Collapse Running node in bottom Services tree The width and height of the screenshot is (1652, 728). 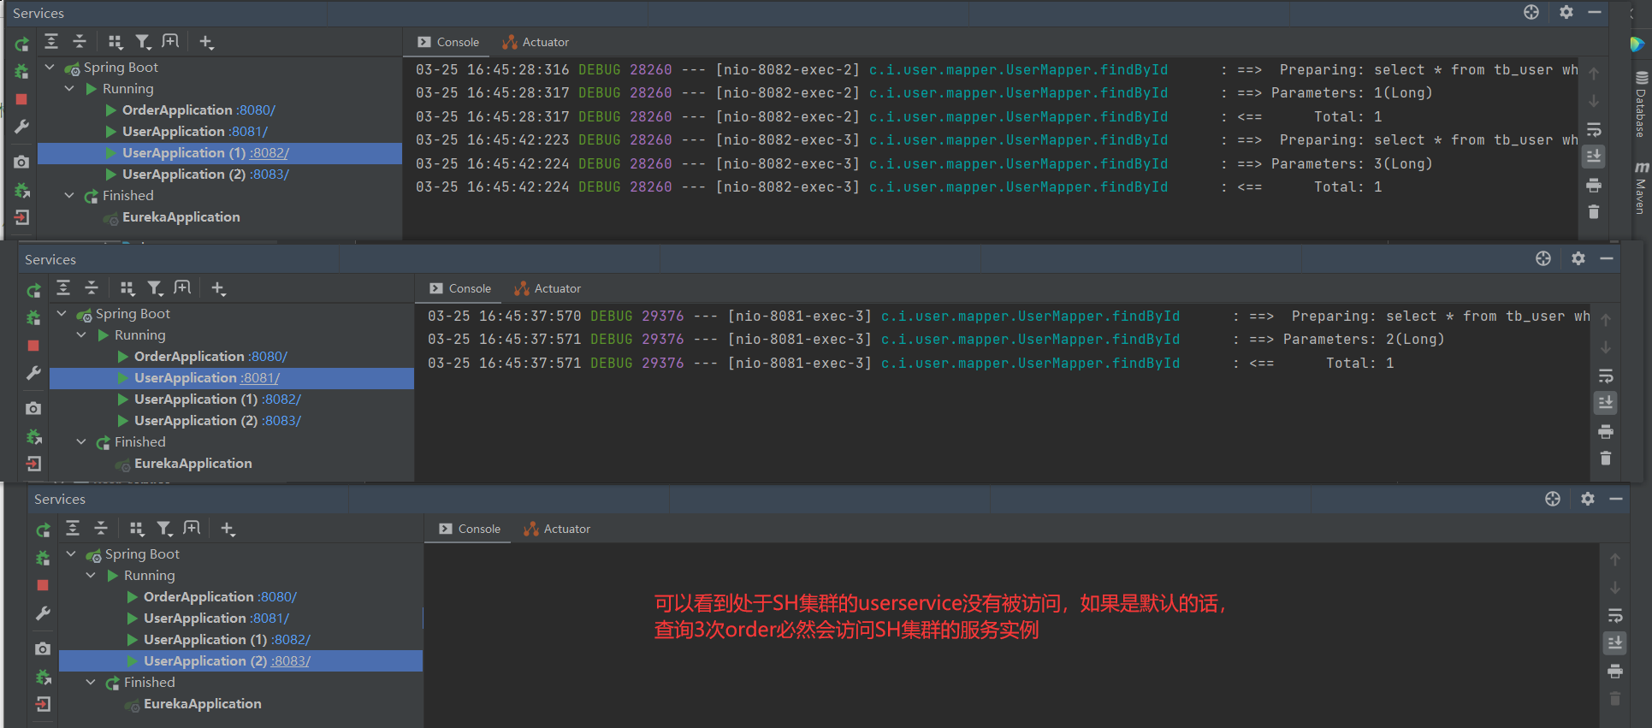(x=91, y=575)
